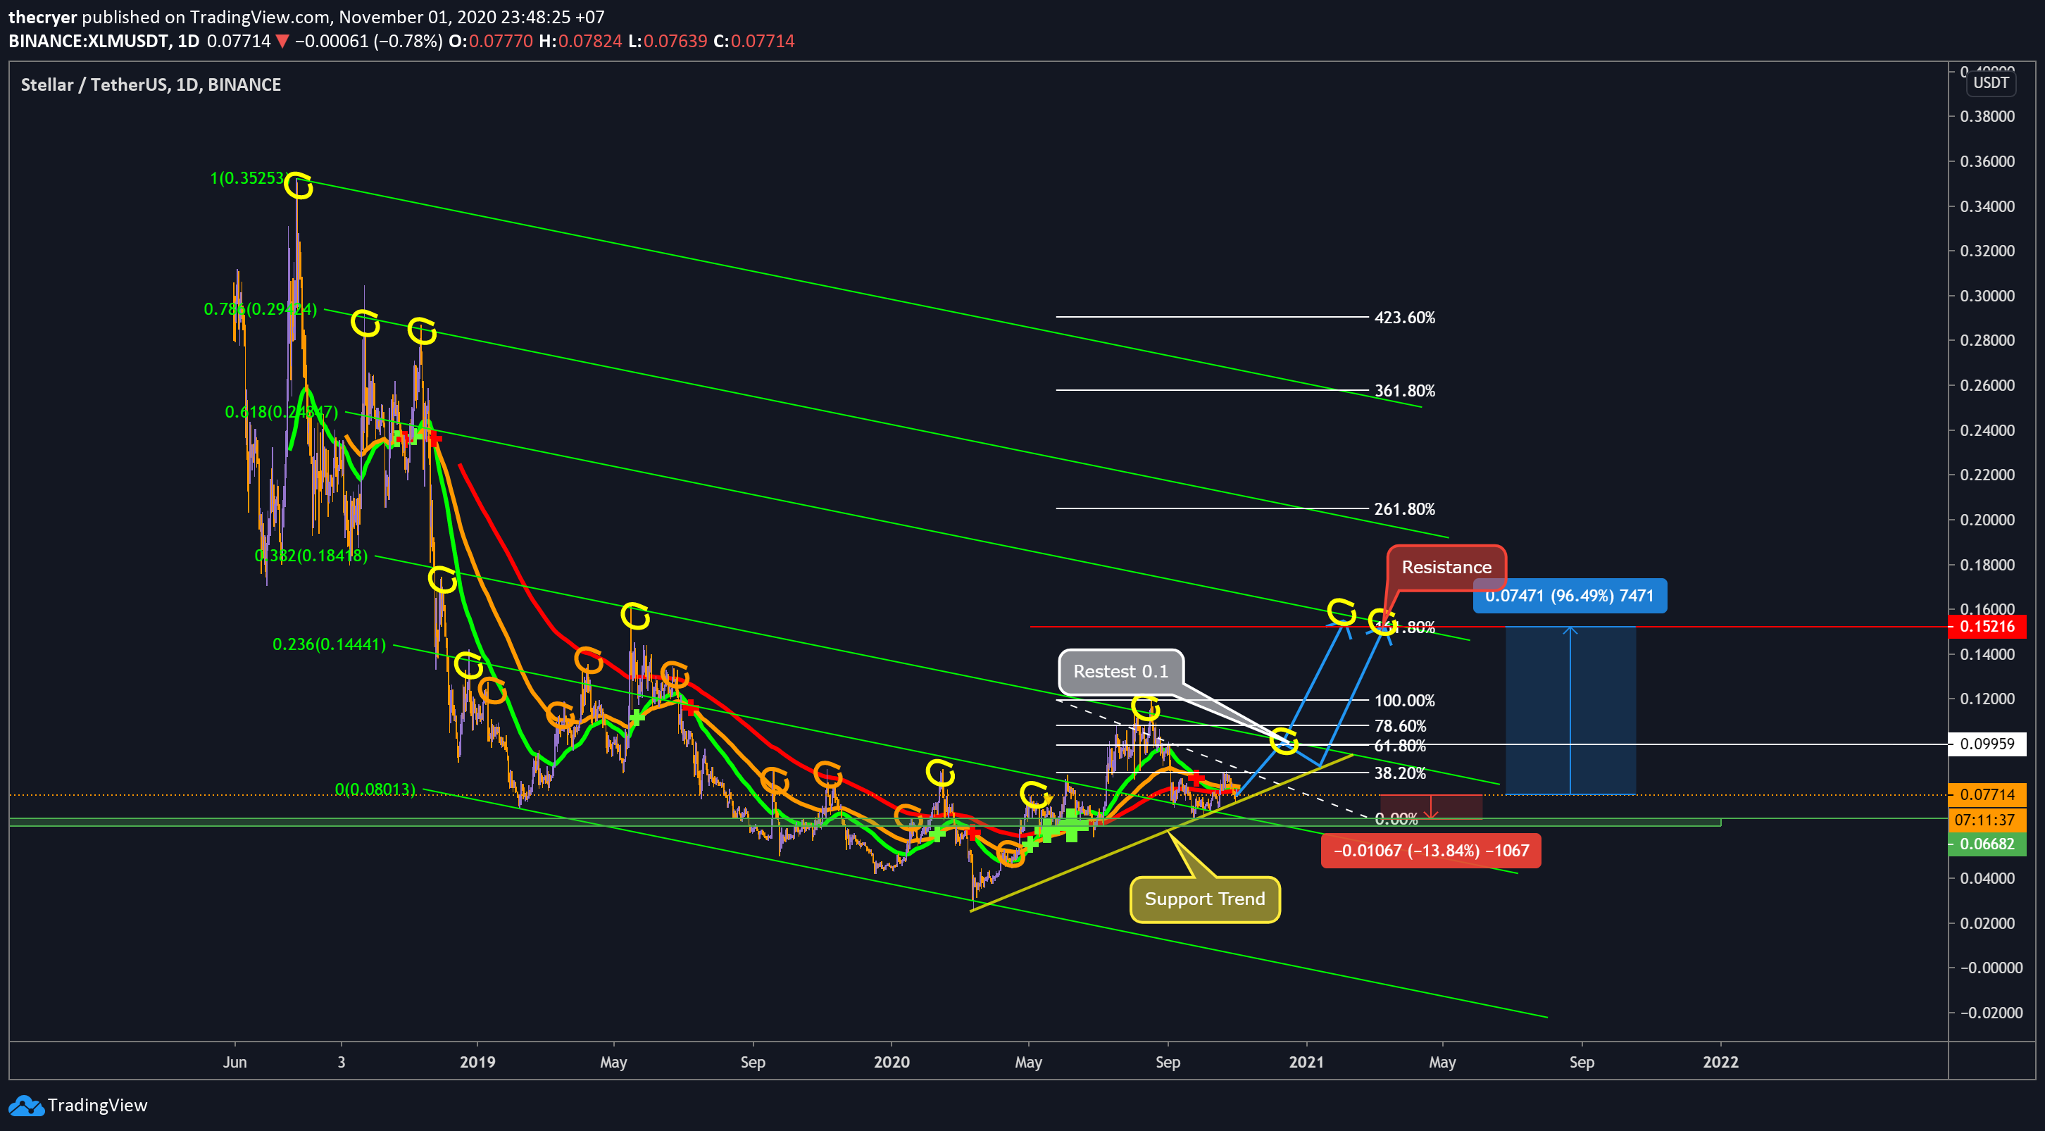Image resolution: width=2045 pixels, height=1131 pixels.
Task: Click the 2019 label on time axis
Action: pos(477,1062)
